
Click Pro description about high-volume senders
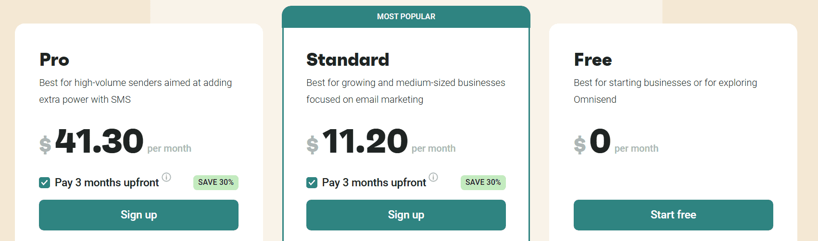[x=136, y=91]
